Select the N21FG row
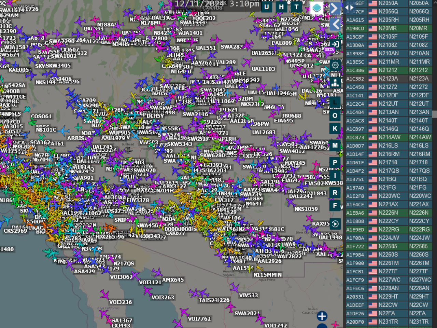Viewport: 437px width, 328px height. 389,188
